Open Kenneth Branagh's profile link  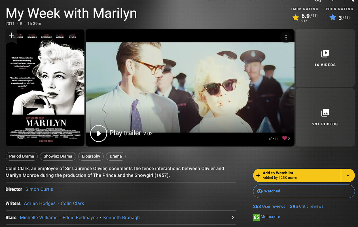click(121, 218)
